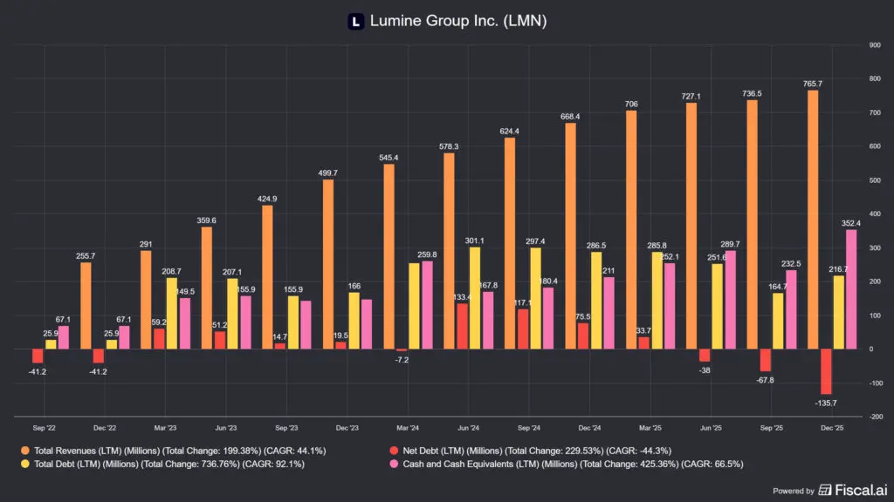The height and width of the screenshot is (502, 894).
Task: Click the Sep '24 revenue bar labeled 624.4
Action: (x=510, y=244)
